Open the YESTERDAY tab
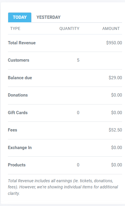The height and width of the screenshot is (206, 125). (48, 17)
